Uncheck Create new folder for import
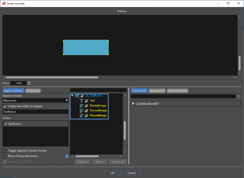The width and height of the screenshot is (244, 178). pyautogui.click(x=5, y=106)
